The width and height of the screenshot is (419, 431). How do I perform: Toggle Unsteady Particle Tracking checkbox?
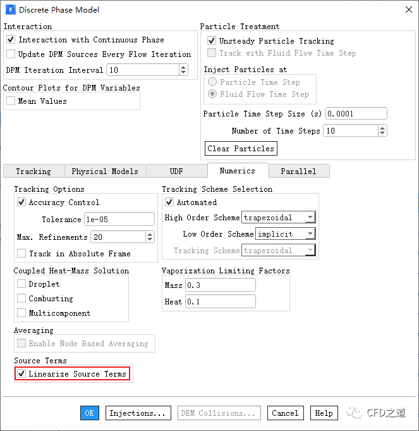212,41
